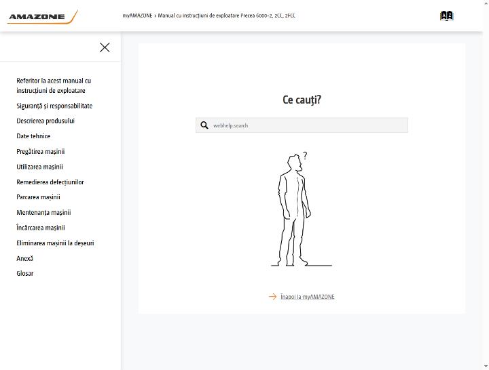Open the Anexă section

tap(24, 258)
